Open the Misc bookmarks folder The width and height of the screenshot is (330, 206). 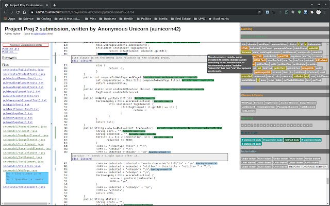(x=91, y=19)
